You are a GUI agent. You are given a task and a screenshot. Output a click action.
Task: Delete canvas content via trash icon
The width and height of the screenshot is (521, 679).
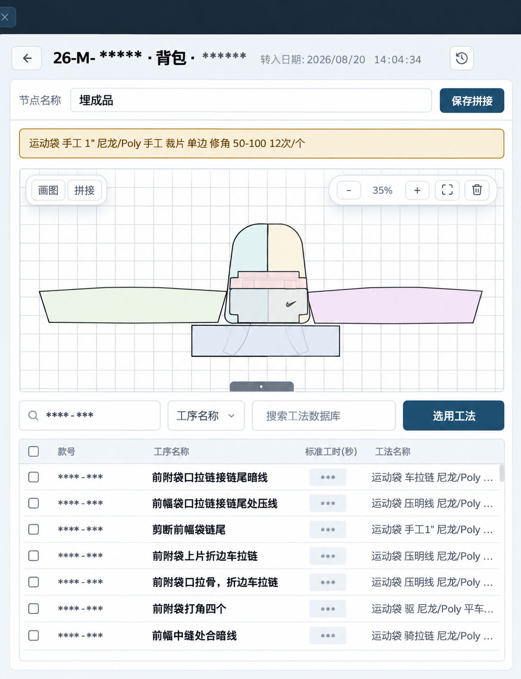[x=477, y=190]
